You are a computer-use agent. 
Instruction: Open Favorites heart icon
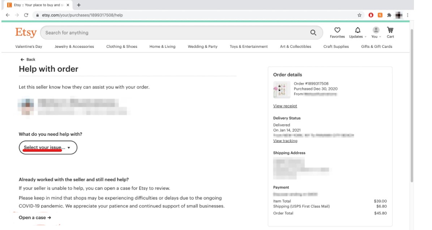coord(337,30)
